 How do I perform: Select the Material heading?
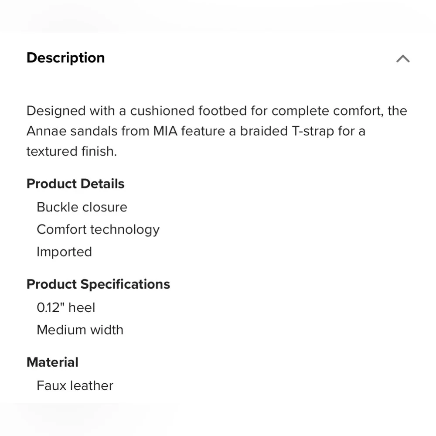coord(52,362)
